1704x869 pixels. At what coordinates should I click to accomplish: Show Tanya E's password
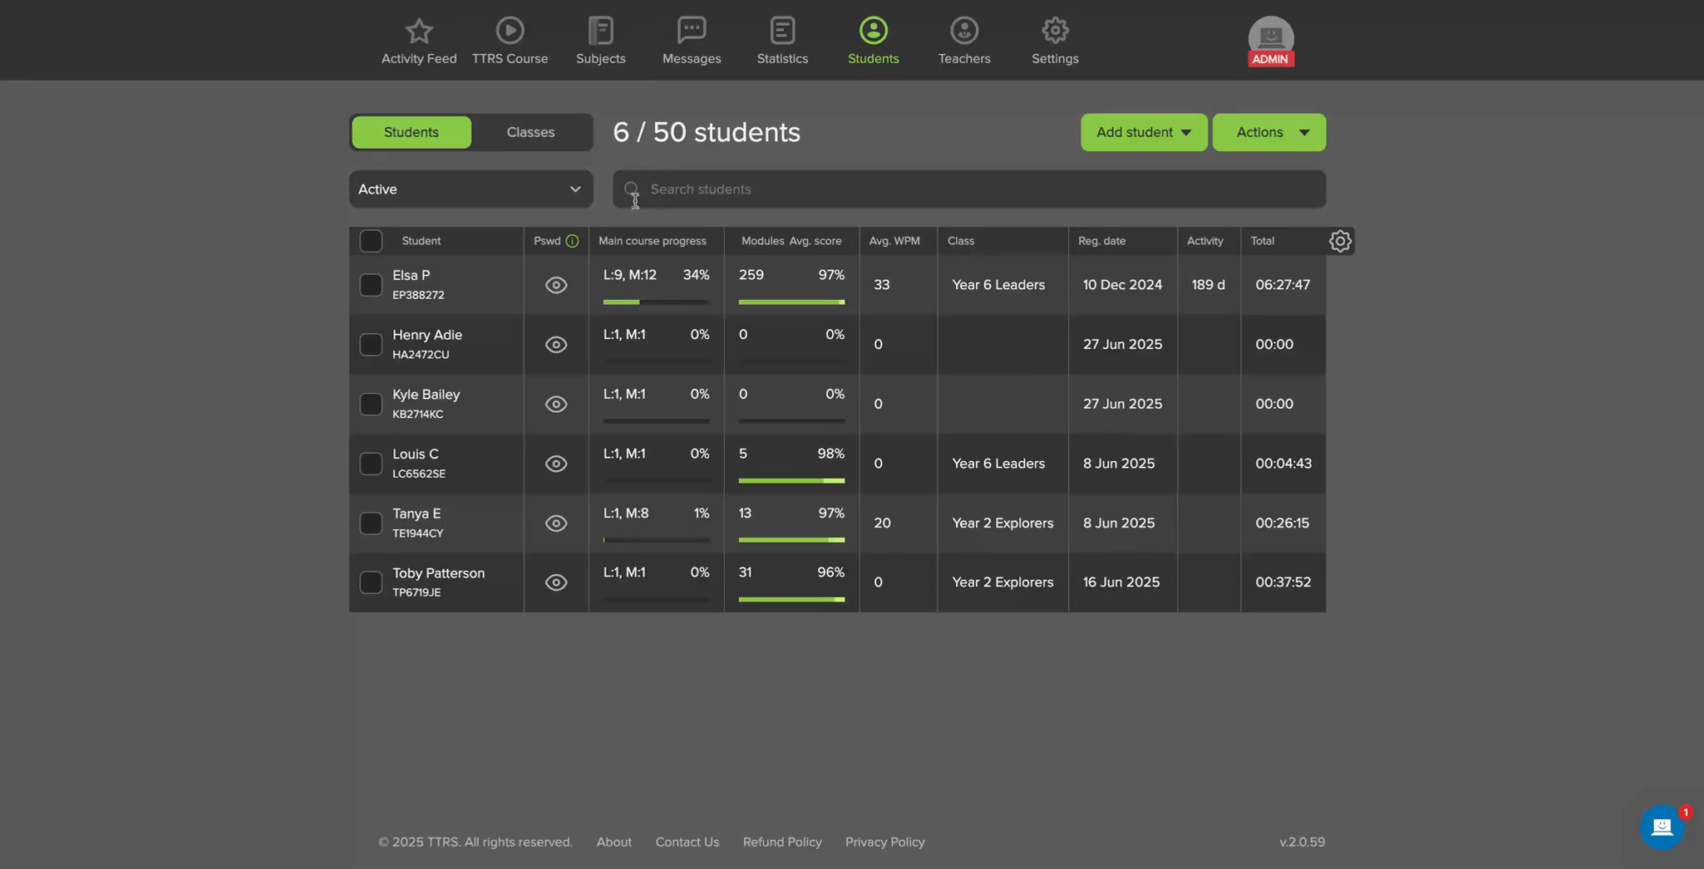tap(556, 523)
